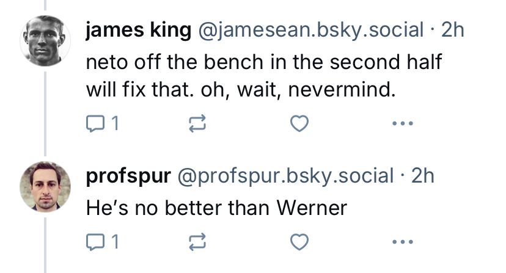Like james king's post about neto

298,125
